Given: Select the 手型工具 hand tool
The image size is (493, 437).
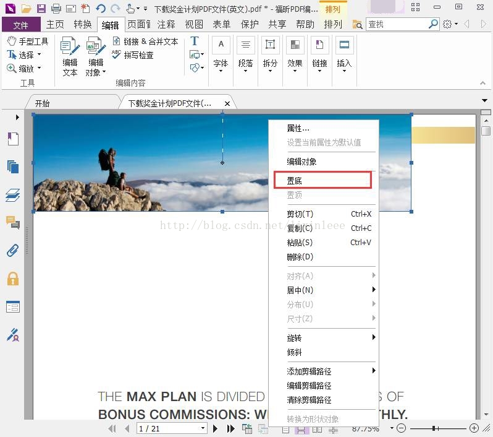Looking at the screenshot, I should [28, 41].
